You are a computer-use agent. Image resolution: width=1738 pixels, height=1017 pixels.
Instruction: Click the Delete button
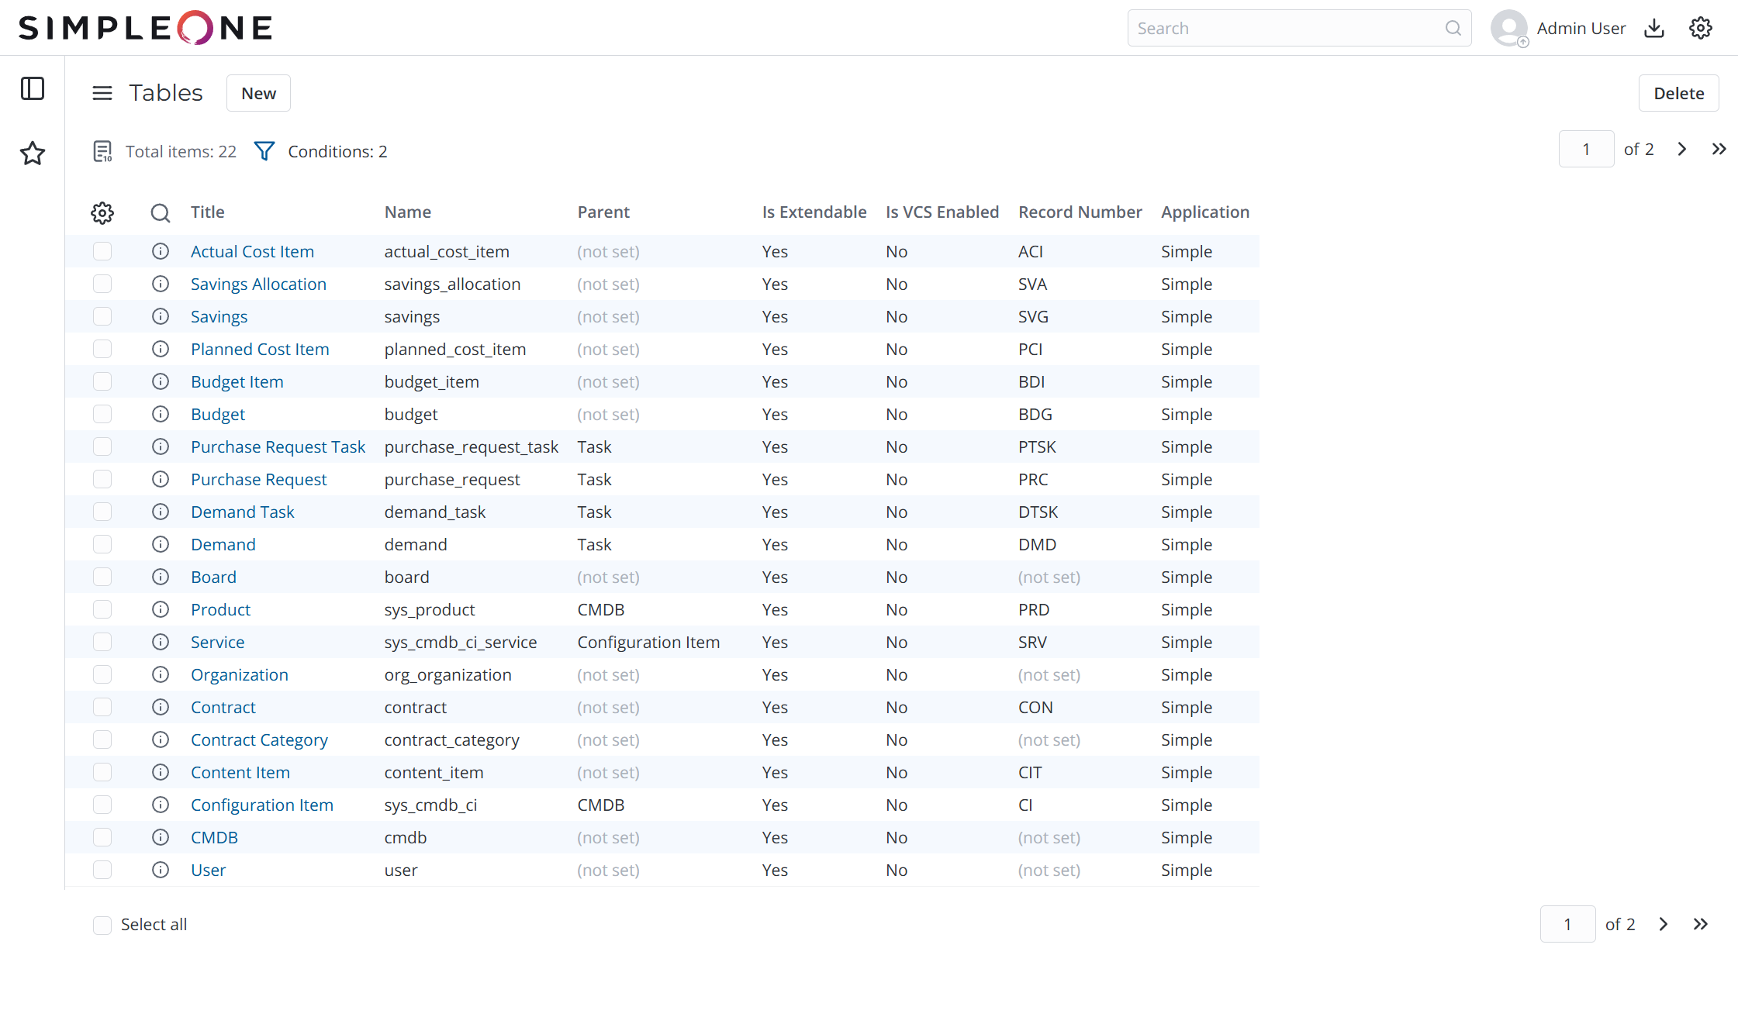[x=1679, y=92]
